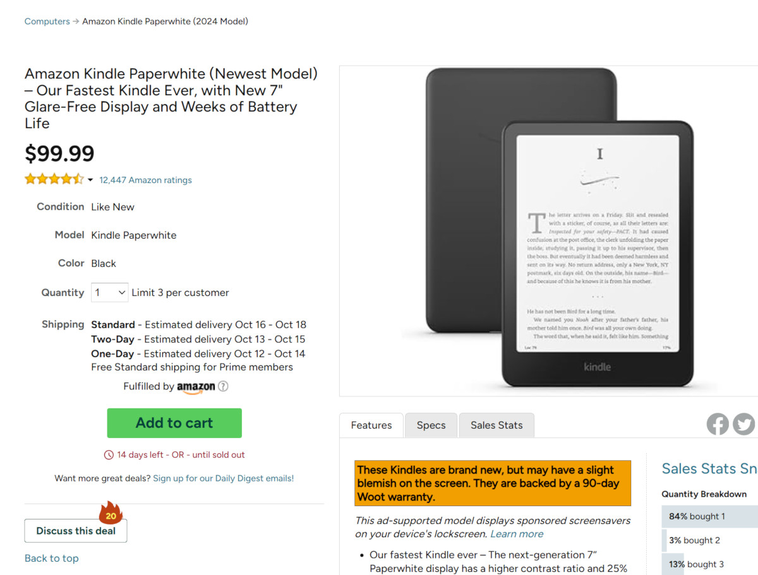Follow the Learn more link
The height and width of the screenshot is (575, 758).
(x=517, y=534)
